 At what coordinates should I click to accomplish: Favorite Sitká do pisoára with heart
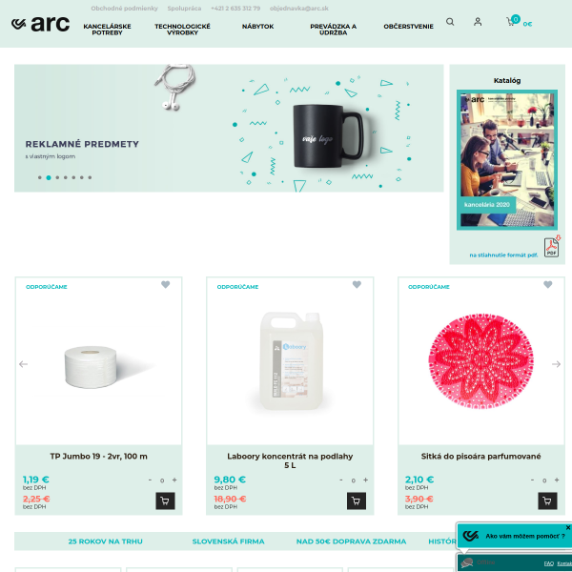coord(547,284)
